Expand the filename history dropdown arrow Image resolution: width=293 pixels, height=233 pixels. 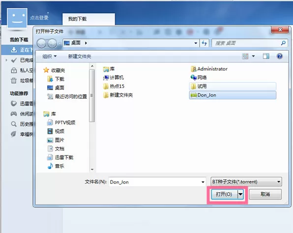(x=203, y=182)
